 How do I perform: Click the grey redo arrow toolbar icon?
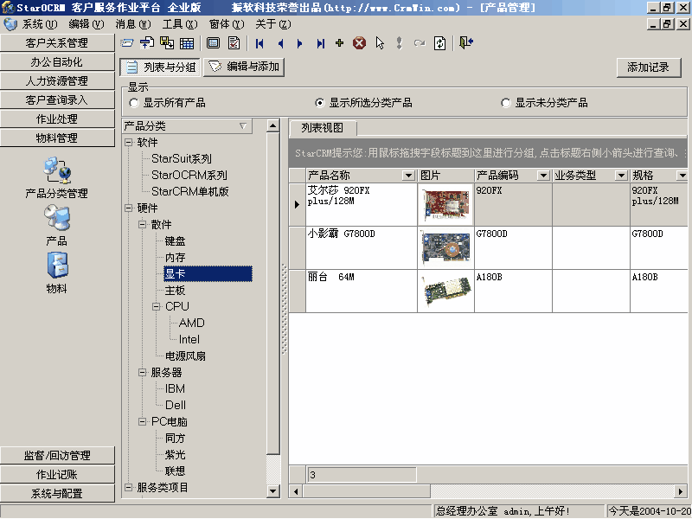(420, 43)
